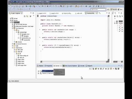The image size is (132, 99).
Task: Click Collapse All in the Project Explorer
Action: [24, 16]
